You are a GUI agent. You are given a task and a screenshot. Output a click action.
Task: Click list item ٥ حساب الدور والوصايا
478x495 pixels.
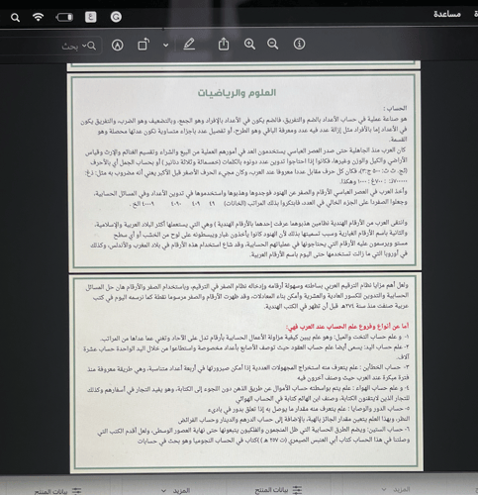click(x=294, y=415)
